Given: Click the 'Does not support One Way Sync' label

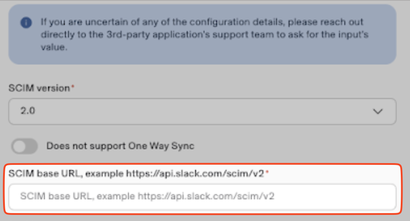Looking at the screenshot, I should point(120,146).
